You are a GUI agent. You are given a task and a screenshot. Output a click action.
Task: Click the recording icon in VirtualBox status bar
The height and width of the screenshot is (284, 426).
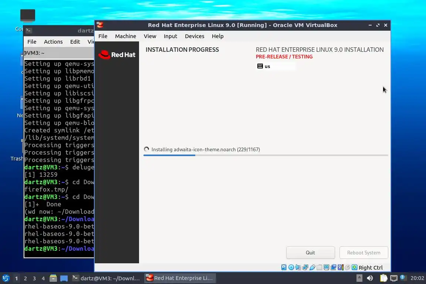click(x=333, y=267)
